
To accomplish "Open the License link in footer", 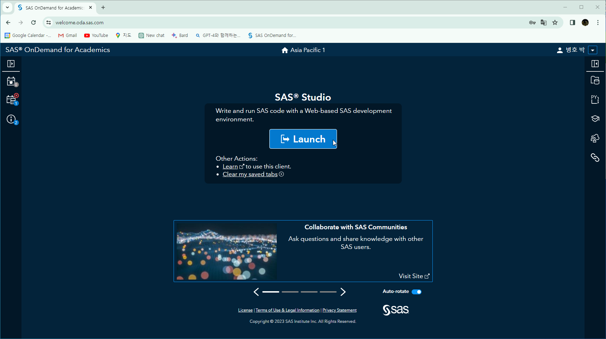I will pos(245,310).
